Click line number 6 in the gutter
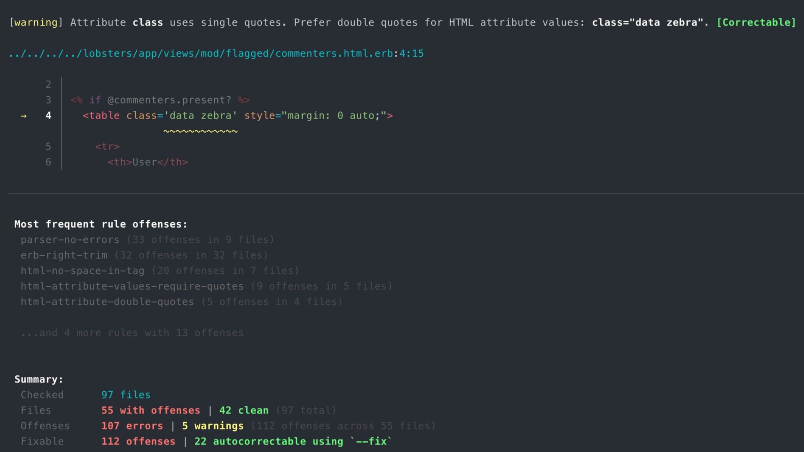Viewport: 804px width, 452px height. pos(48,162)
